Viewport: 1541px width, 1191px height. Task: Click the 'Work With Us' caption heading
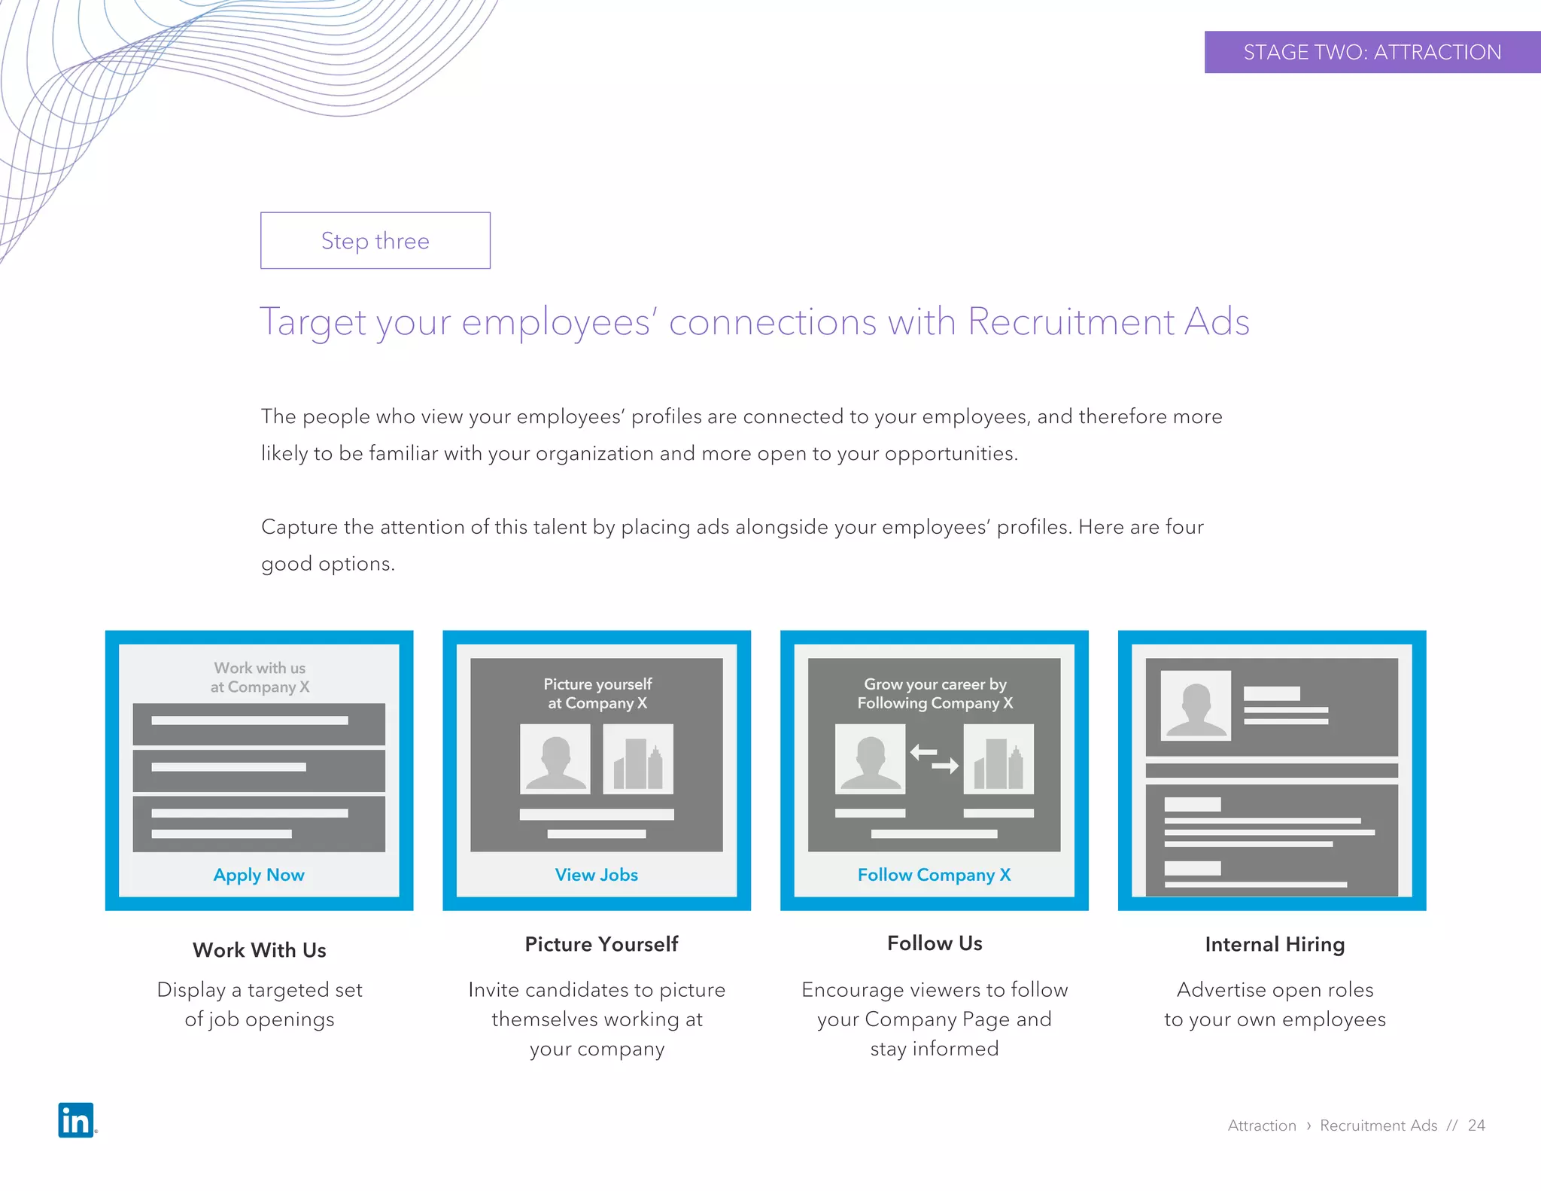pyautogui.click(x=260, y=950)
